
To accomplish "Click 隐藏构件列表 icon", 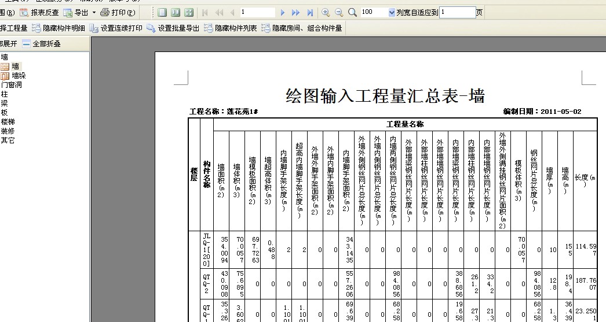I will pos(209,28).
